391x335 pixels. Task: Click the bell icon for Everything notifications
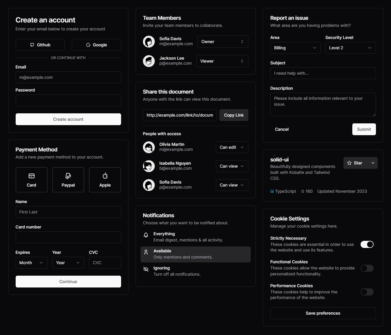[146, 235]
